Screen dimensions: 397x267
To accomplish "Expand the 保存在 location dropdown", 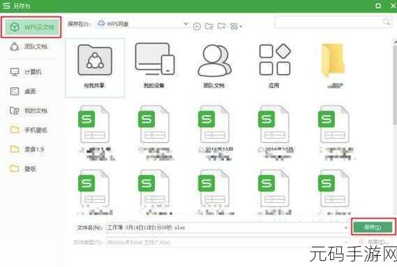I will 186,24.
